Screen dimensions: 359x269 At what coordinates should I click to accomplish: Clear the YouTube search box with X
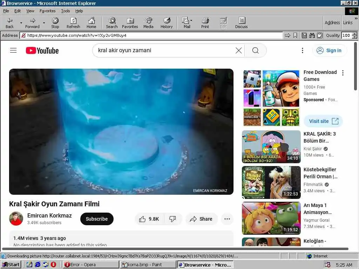tap(238, 50)
